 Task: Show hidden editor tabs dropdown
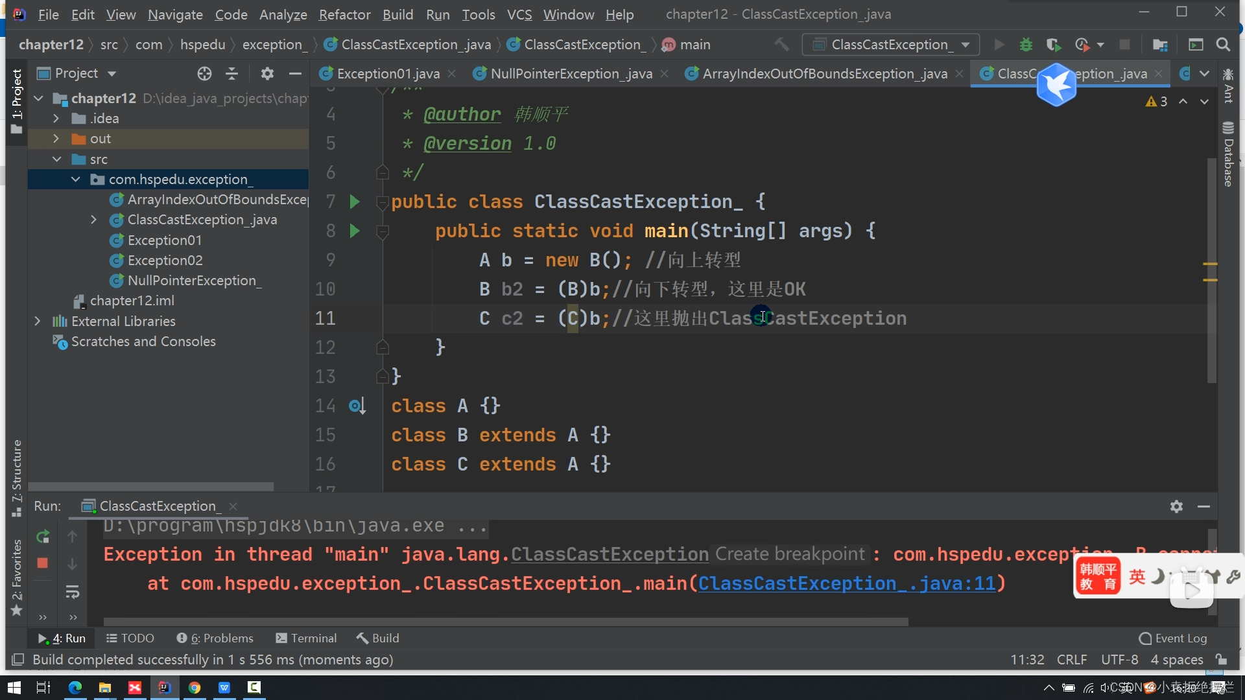(x=1204, y=74)
